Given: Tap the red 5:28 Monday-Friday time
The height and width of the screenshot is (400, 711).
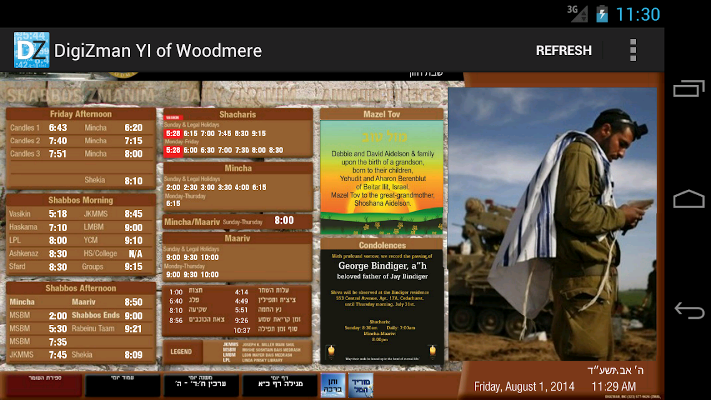Looking at the screenshot, I should pos(173,150).
